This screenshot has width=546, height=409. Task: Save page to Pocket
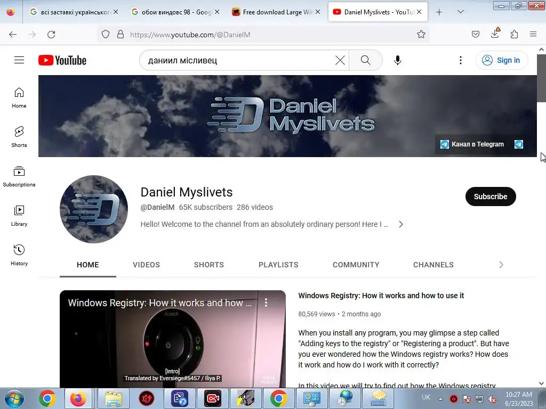click(475, 35)
